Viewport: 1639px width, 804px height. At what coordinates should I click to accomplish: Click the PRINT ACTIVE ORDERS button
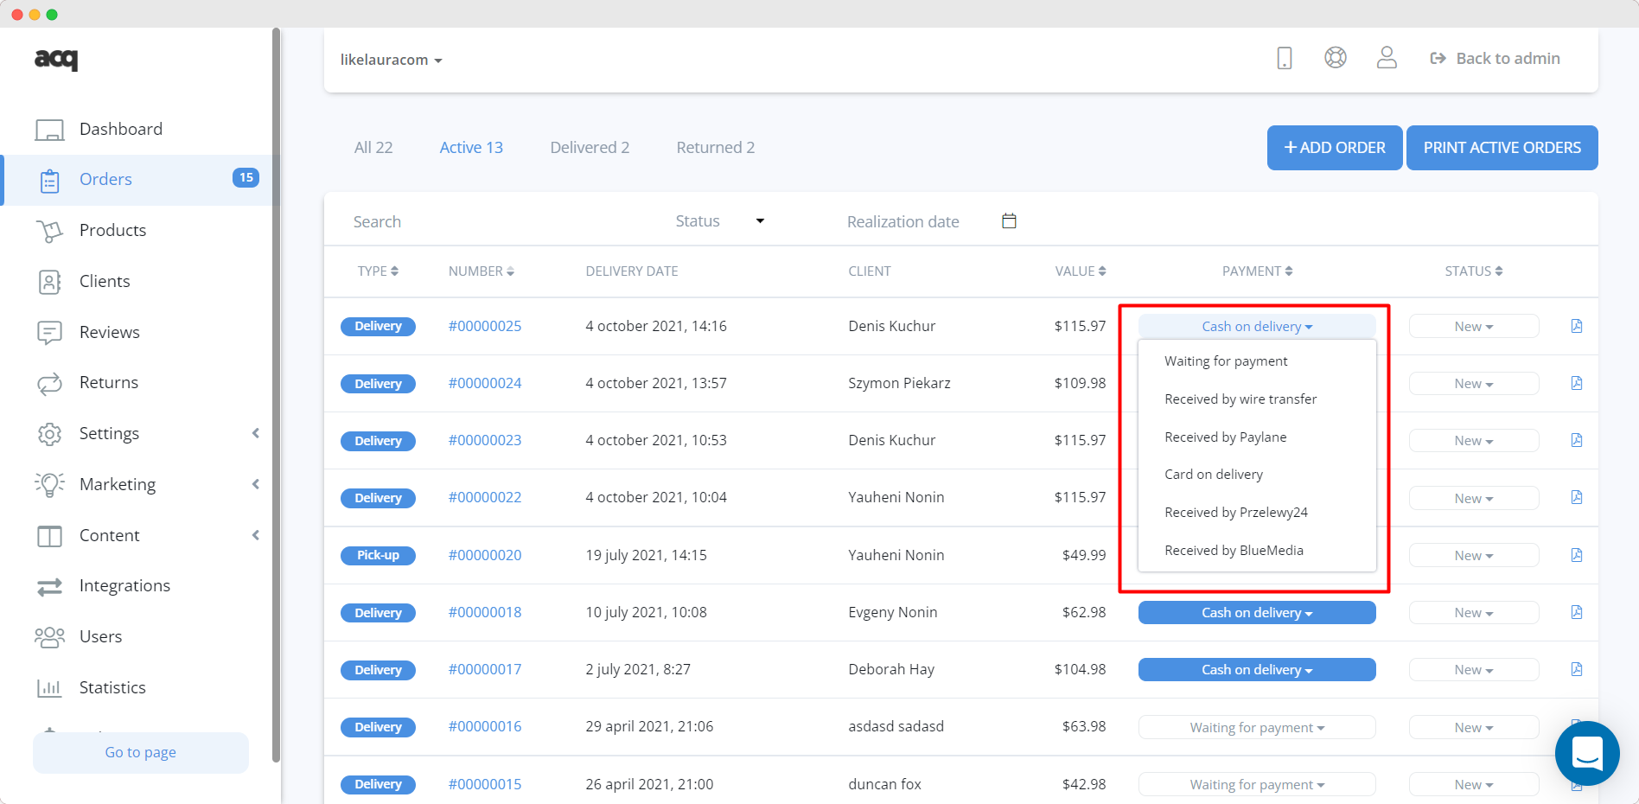[x=1502, y=148]
